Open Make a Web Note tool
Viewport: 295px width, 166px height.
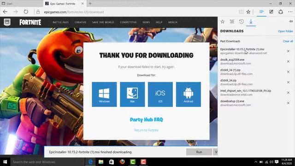(271, 12)
